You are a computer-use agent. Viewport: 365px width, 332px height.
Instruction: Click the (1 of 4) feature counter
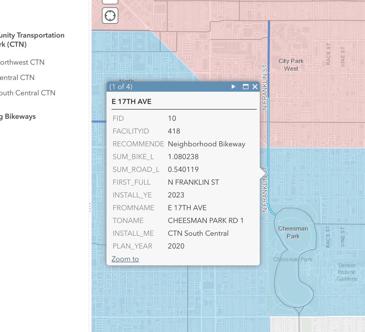(121, 87)
